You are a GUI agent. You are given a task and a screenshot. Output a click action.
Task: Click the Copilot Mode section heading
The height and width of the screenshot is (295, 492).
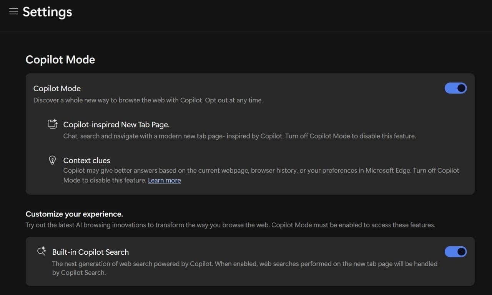point(60,60)
